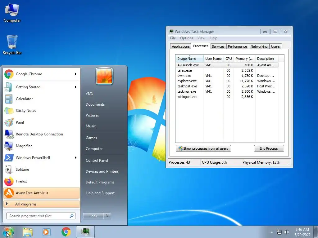Expand the Google Chrome jump list arrow
This screenshot has height=238, width=318.
(76, 74)
